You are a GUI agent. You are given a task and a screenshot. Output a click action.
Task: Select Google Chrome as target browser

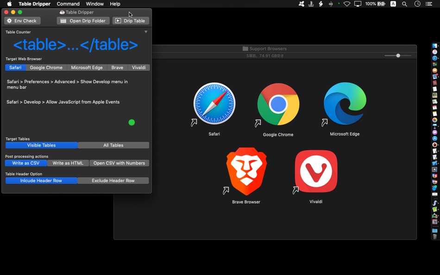tap(46, 68)
